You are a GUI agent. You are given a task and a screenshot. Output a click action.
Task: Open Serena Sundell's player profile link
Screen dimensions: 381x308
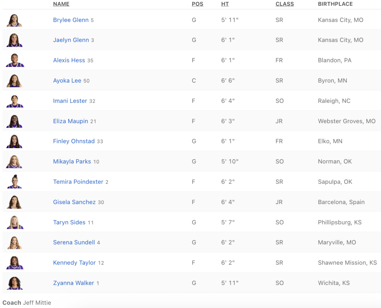coord(74,242)
